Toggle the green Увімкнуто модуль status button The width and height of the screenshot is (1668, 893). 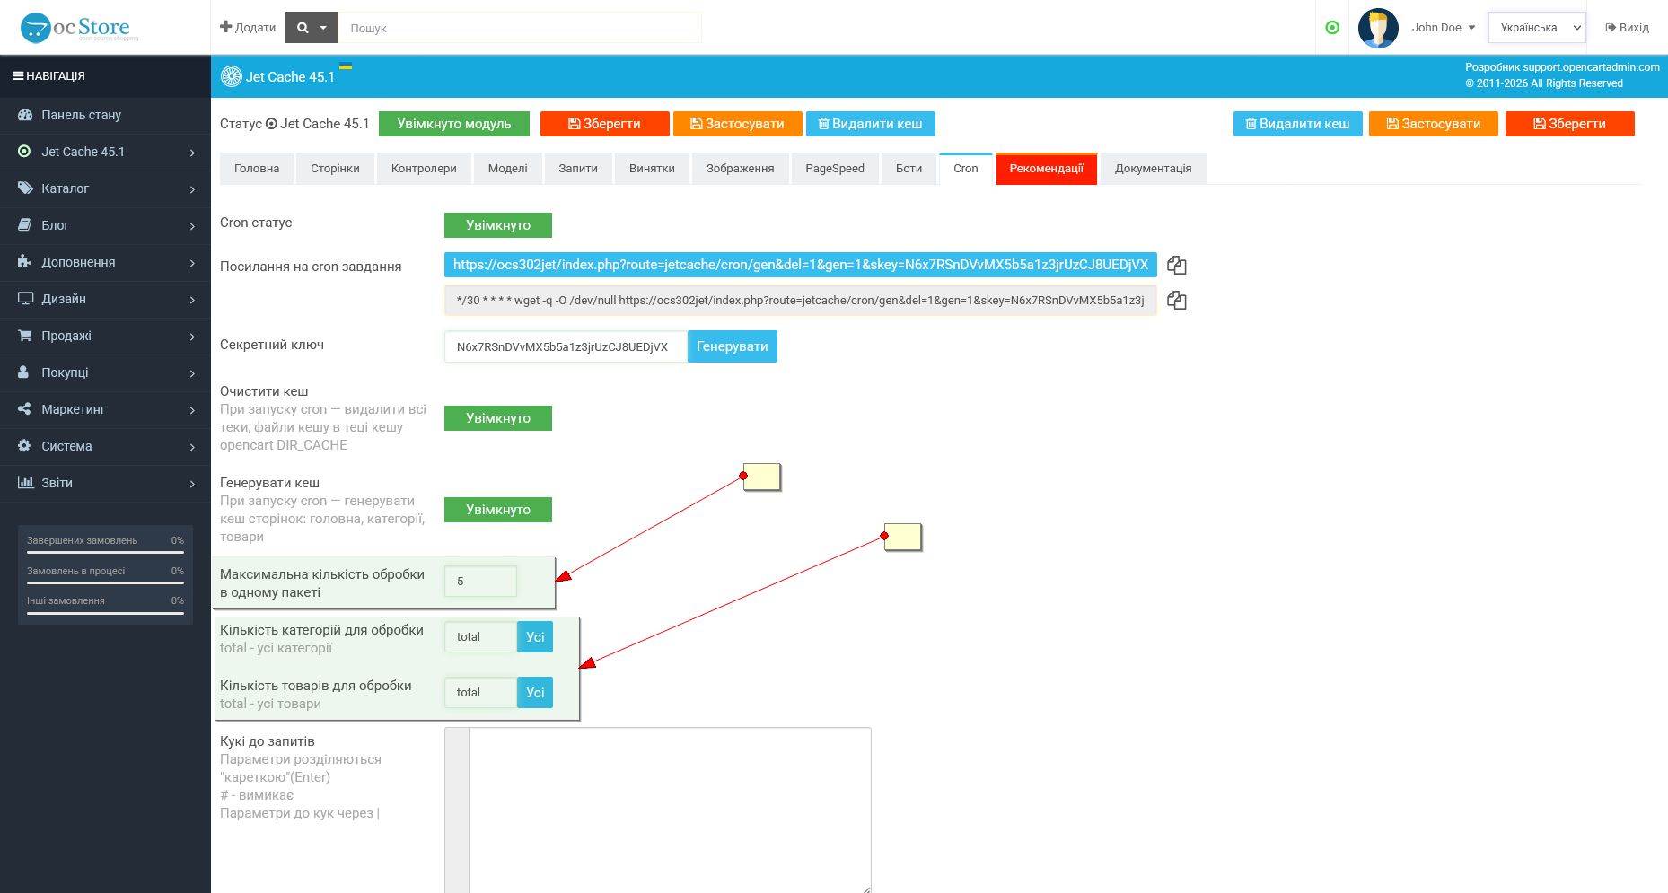[x=454, y=124]
